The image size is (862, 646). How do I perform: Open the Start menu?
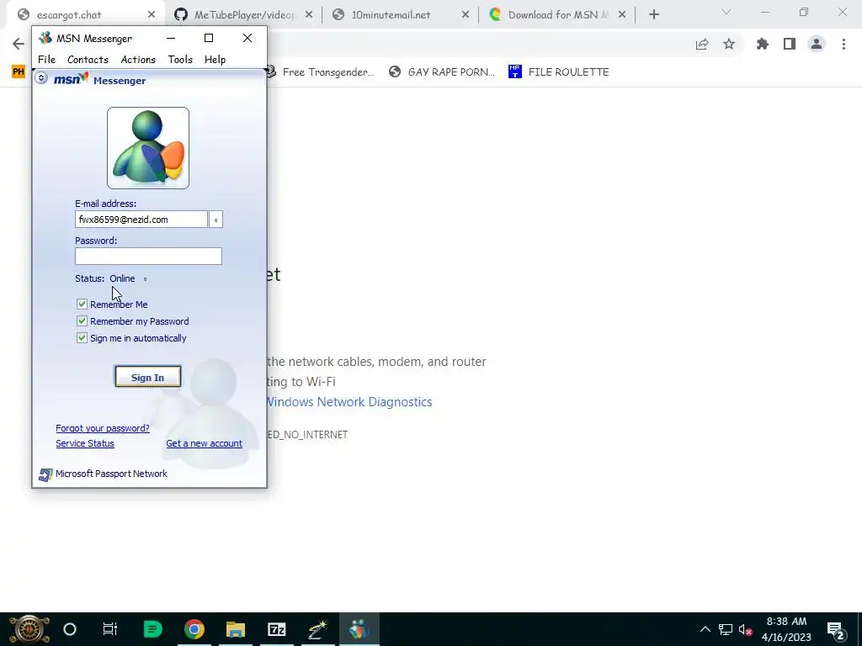tap(29, 629)
